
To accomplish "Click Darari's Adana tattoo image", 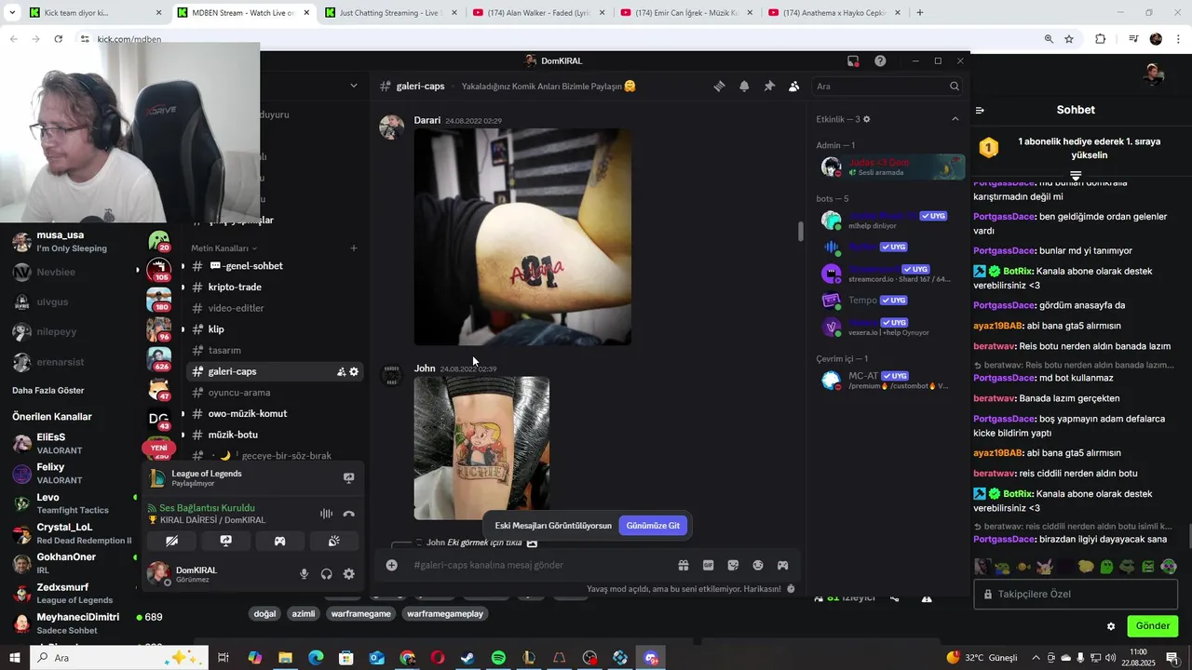I will [x=522, y=237].
